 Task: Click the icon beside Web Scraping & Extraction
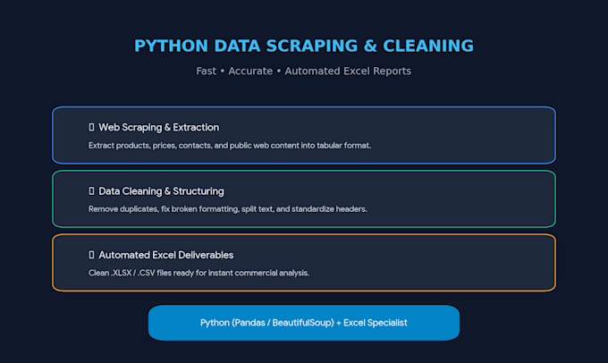[x=91, y=127]
